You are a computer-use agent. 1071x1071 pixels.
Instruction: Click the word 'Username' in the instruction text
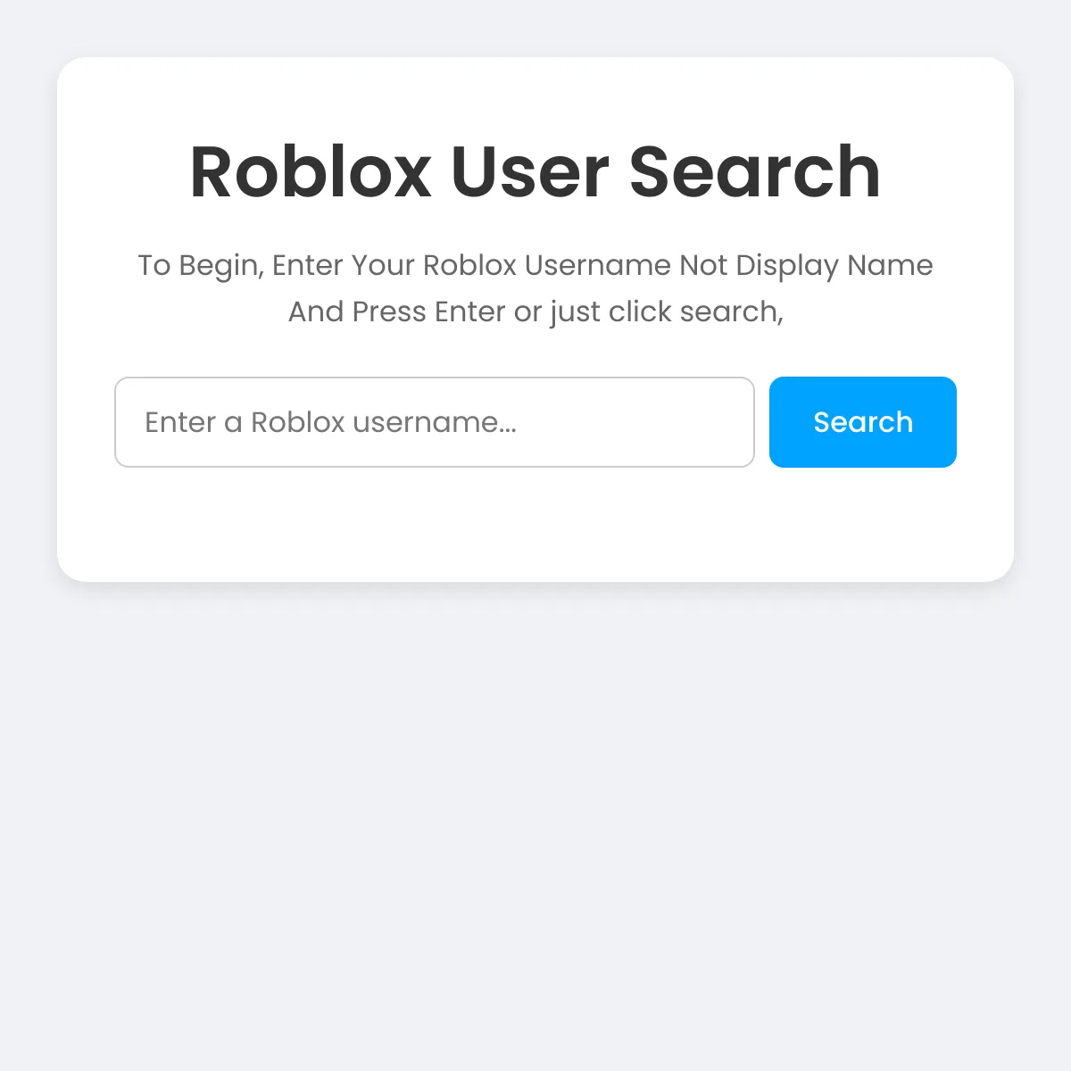tap(597, 265)
